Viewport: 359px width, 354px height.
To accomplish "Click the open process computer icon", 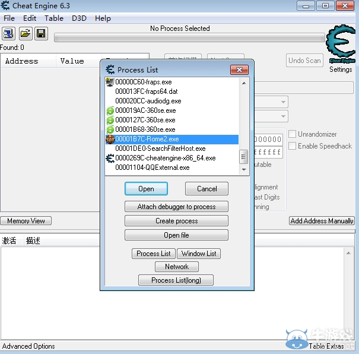I will (9, 34).
